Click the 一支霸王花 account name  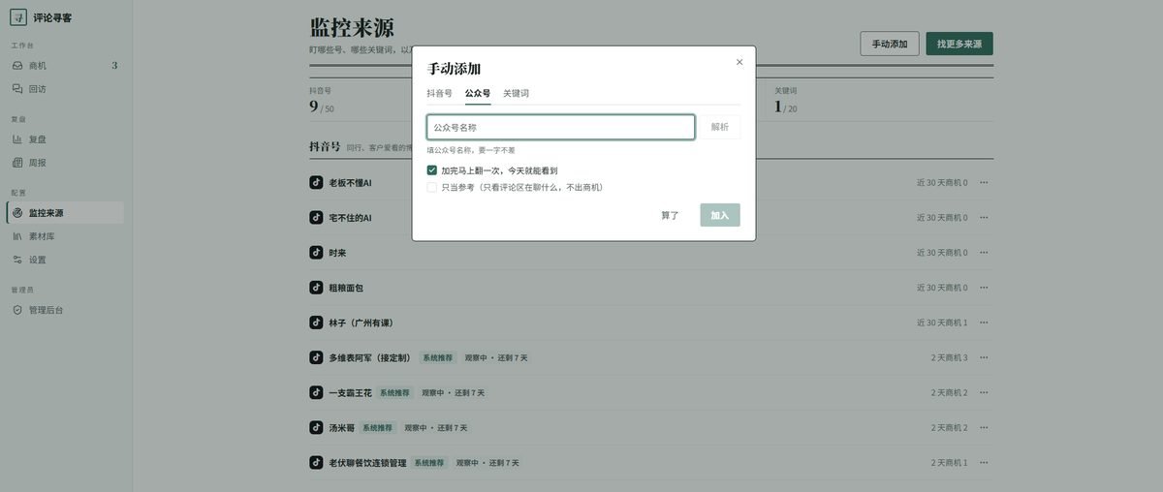[350, 392]
